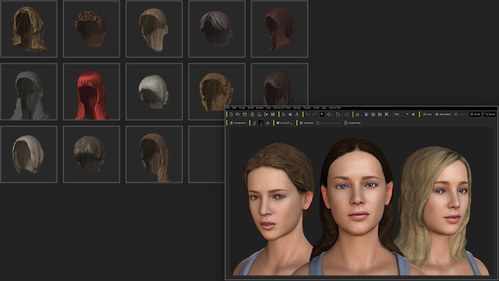Switch to the Modify panel button
Image resolution: width=499 pixels, height=281 pixels.
[475, 114]
